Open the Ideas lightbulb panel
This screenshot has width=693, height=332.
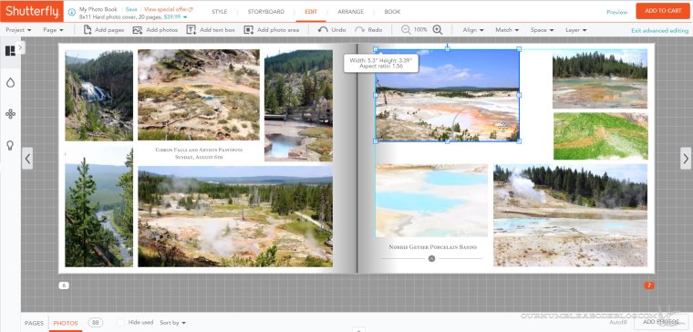pyautogui.click(x=10, y=145)
